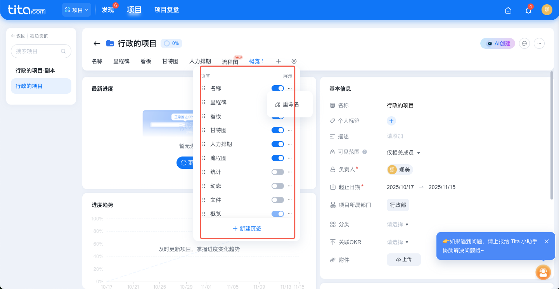Click the plus icon to add a page tab
Viewport: 559px width, 289px height.
pyautogui.click(x=278, y=61)
